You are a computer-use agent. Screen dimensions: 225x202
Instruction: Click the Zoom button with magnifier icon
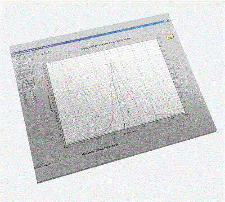tap(25, 74)
